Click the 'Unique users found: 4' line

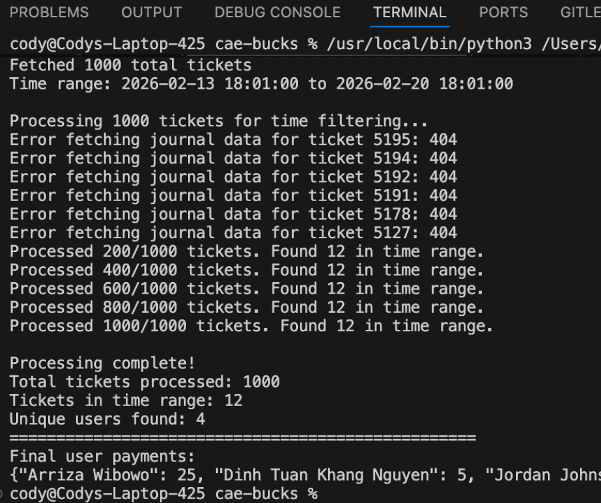tap(107, 419)
